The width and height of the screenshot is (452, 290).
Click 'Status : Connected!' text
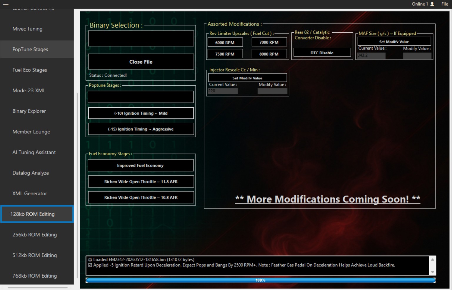[108, 75]
